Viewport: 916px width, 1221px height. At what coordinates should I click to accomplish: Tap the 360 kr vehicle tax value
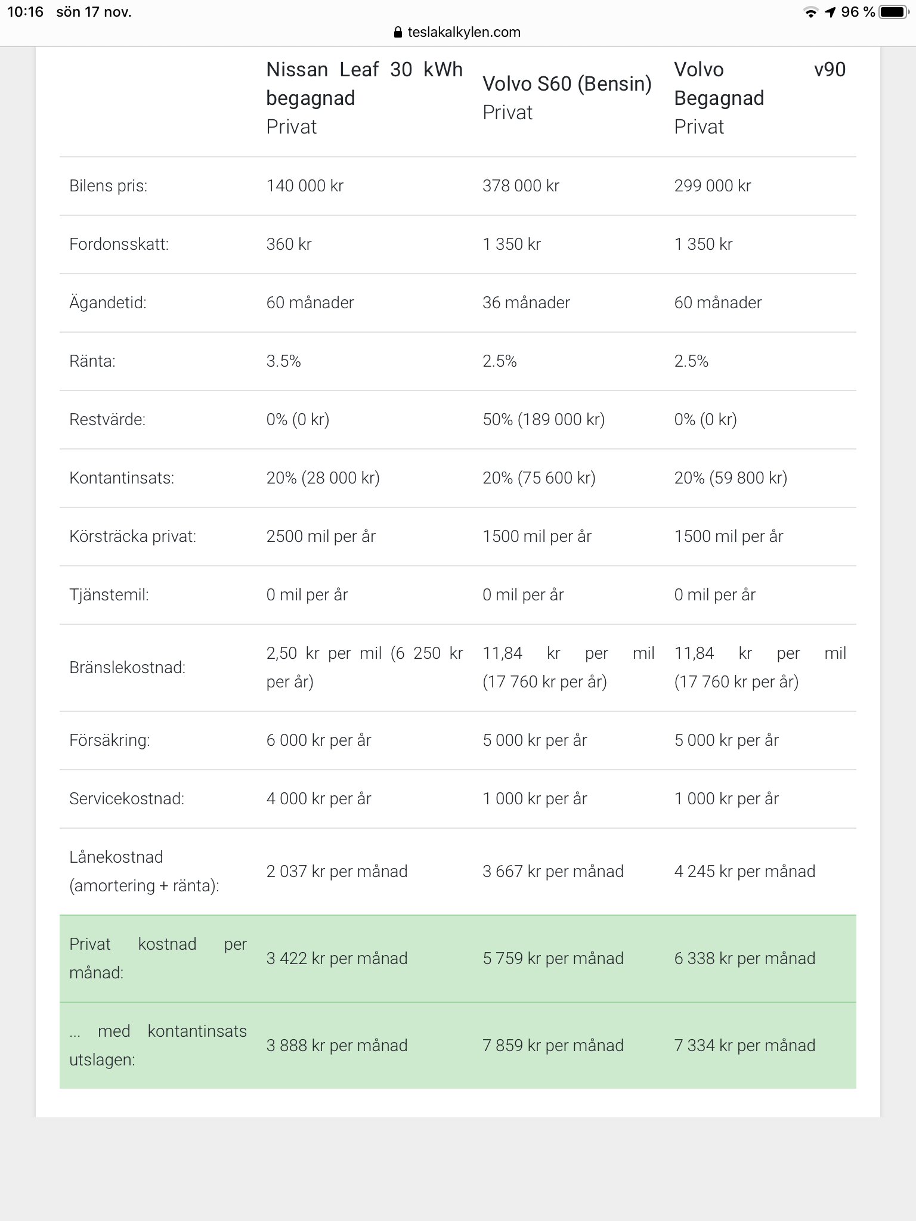point(289,244)
